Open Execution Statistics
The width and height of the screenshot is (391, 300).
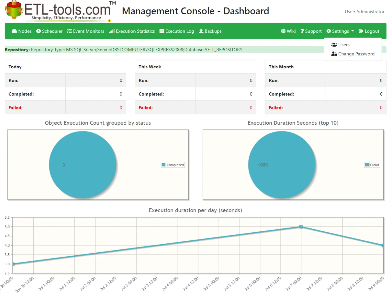132,31
